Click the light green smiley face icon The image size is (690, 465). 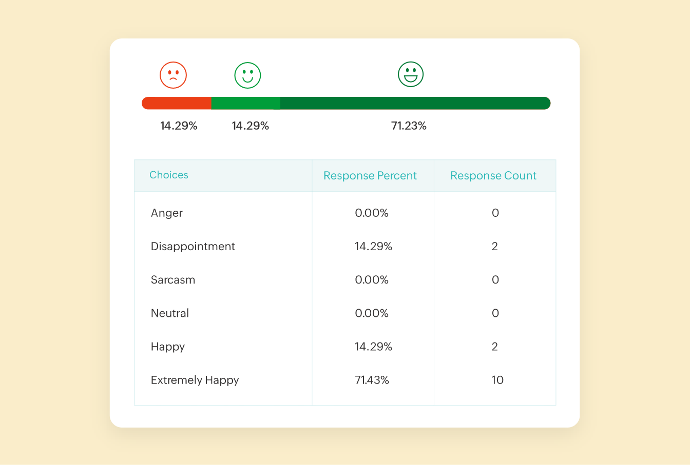point(247,75)
